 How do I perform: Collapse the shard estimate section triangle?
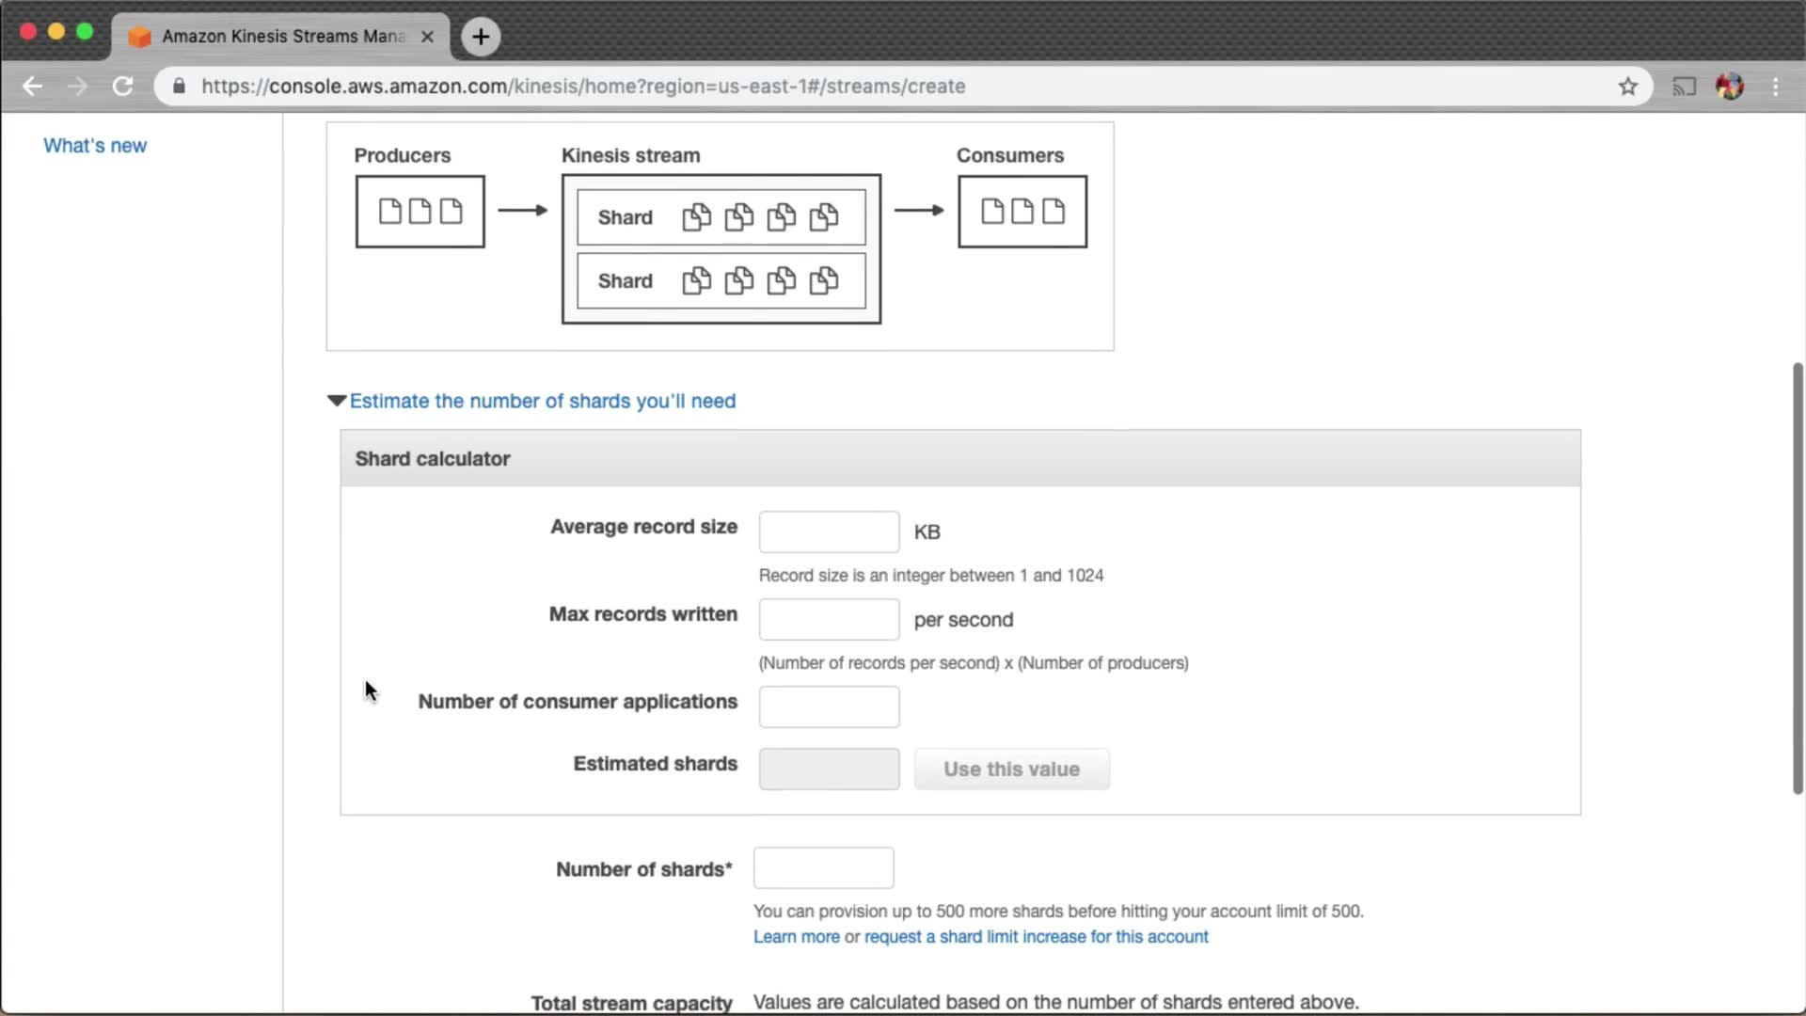(337, 401)
